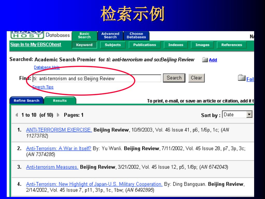Click the 'AN 6742043' accession number

[x=214, y=167]
